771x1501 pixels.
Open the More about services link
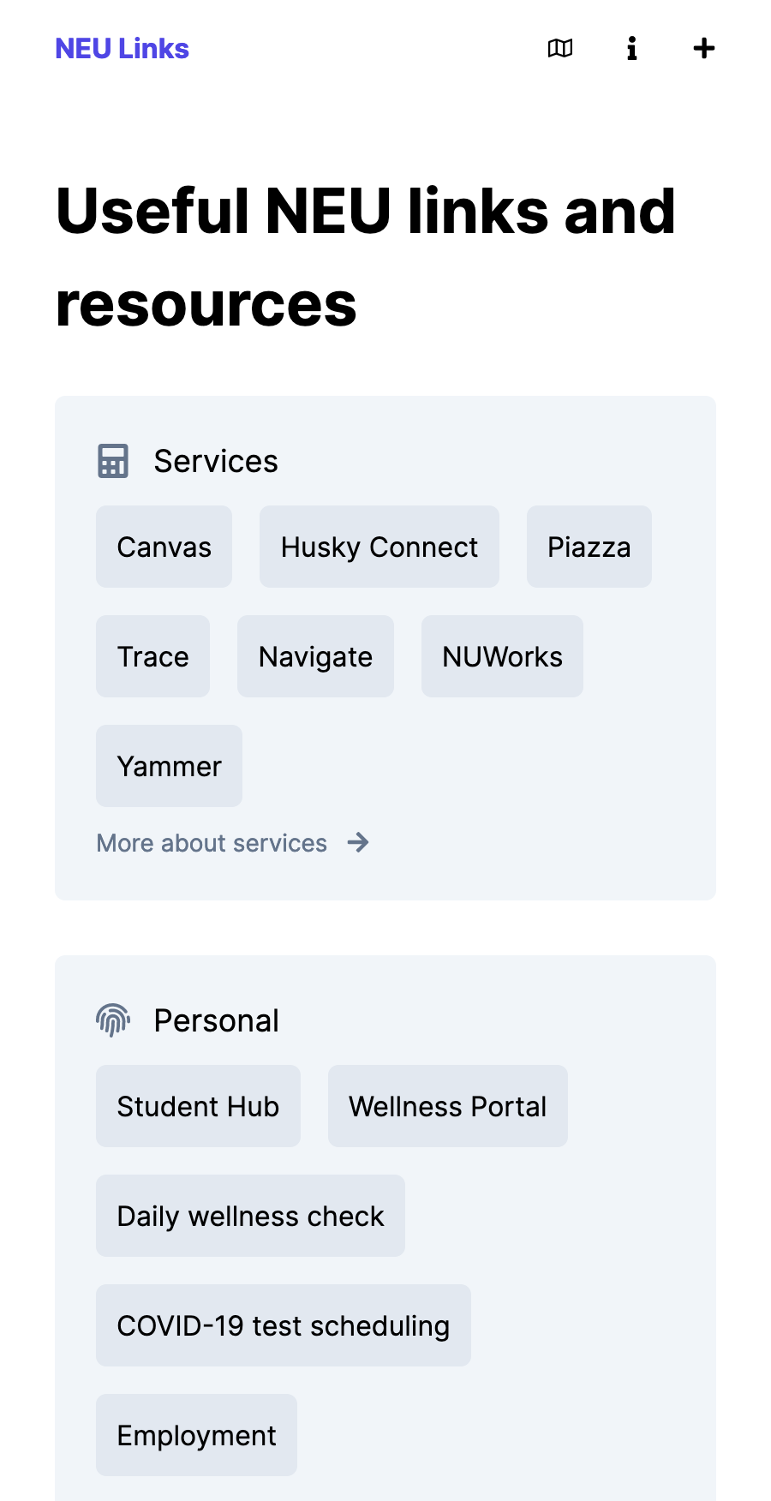tap(212, 843)
